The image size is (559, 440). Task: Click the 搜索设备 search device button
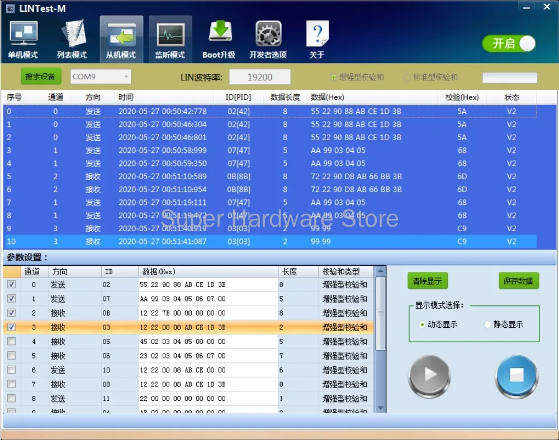41,76
